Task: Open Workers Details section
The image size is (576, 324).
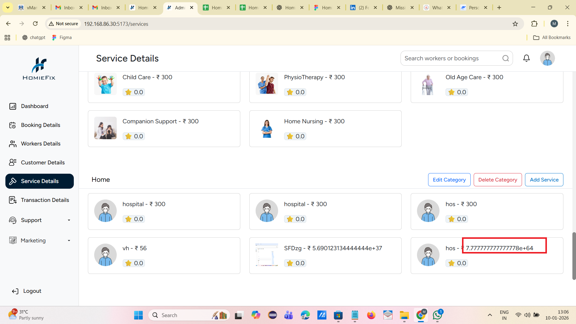Action: click(40, 144)
